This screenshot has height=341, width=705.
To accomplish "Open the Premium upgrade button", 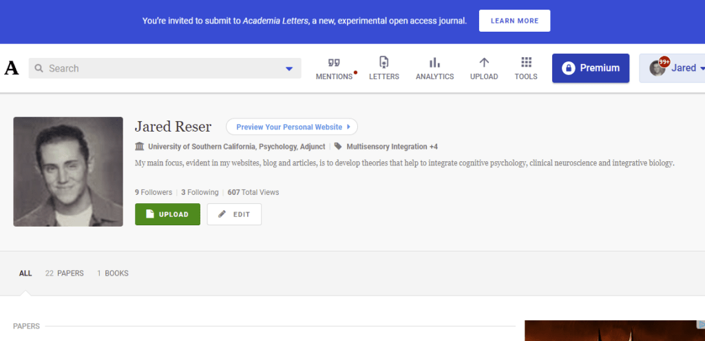I will [x=590, y=68].
